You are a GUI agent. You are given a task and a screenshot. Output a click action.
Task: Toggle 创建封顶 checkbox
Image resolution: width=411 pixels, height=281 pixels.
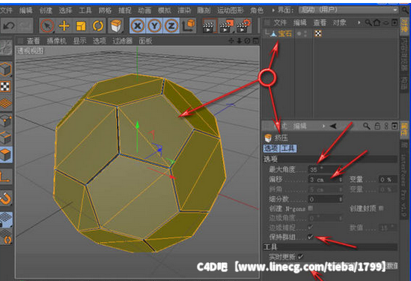381,208
